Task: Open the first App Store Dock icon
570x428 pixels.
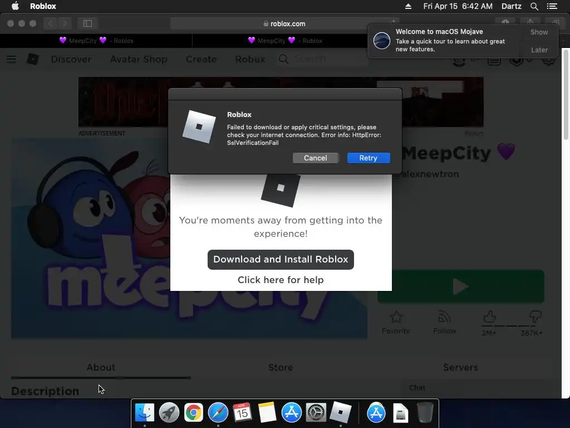Action: pos(292,413)
